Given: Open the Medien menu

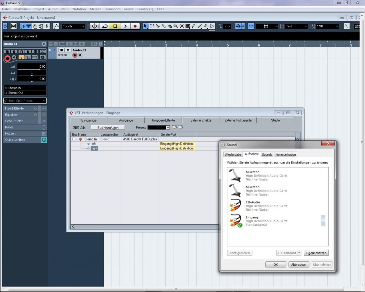Looking at the screenshot, I should coord(95,9).
